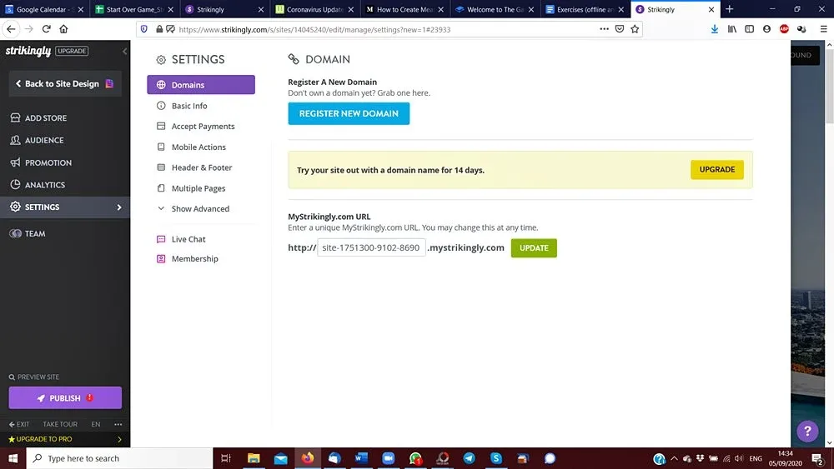Click the Exit link
The width and height of the screenshot is (834, 469).
click(x=19, y=424)
